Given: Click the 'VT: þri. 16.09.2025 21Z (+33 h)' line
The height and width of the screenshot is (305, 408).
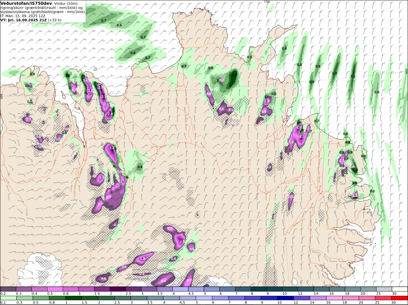Looking at the screenshot, I should click(31, 20).
